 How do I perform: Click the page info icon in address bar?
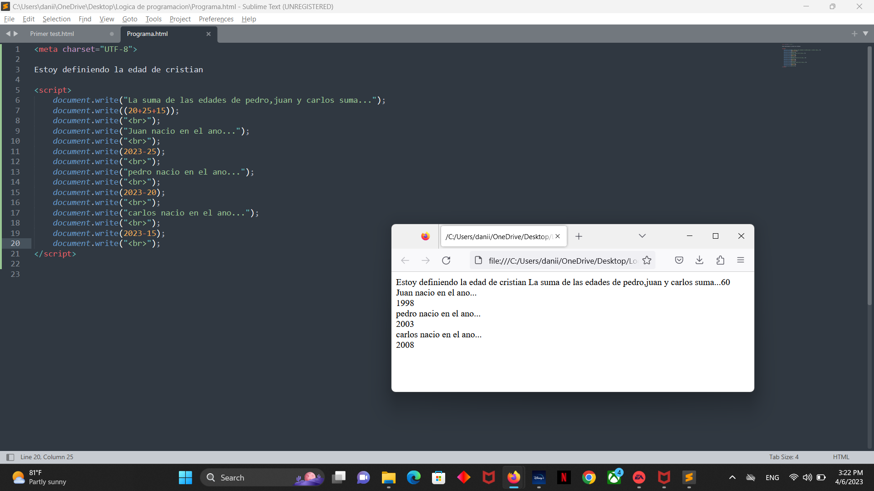[478, 261]
